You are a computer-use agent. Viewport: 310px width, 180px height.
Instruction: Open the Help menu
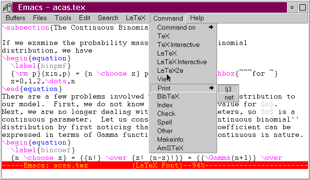(x=197, y=18)
